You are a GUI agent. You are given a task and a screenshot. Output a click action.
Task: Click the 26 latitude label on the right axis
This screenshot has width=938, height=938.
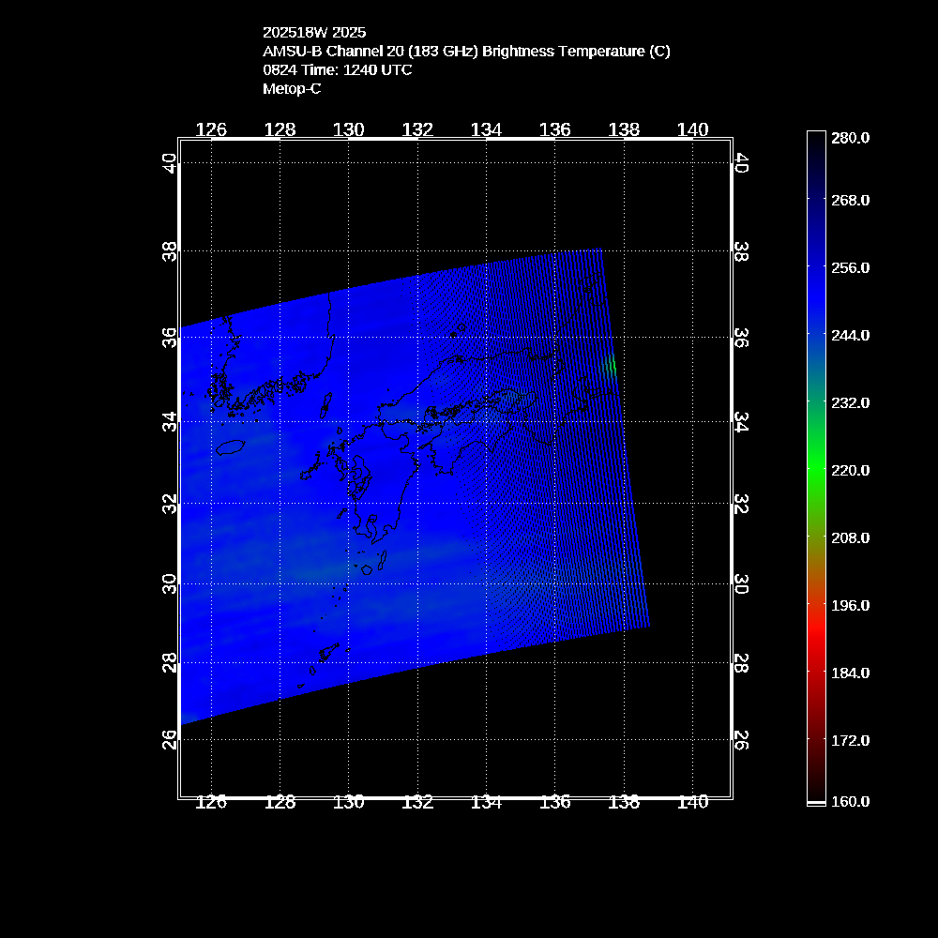coord(740,739)
